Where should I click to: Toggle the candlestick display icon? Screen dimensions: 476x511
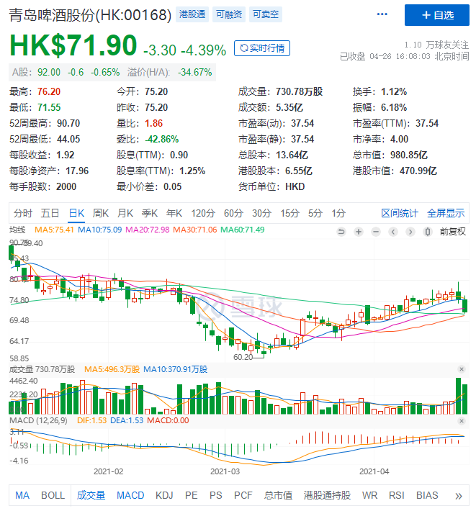point(428,232)
